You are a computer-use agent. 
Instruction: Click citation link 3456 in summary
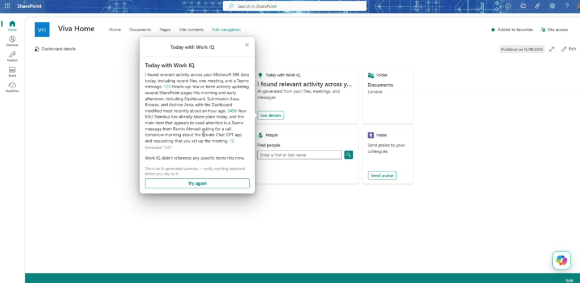232,111
